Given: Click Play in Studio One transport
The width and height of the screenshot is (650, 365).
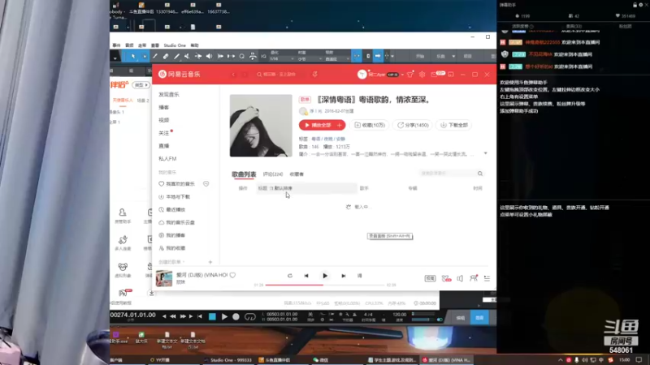Looking at the screenshot, I should pyautogui.click(x=224, y=317).
